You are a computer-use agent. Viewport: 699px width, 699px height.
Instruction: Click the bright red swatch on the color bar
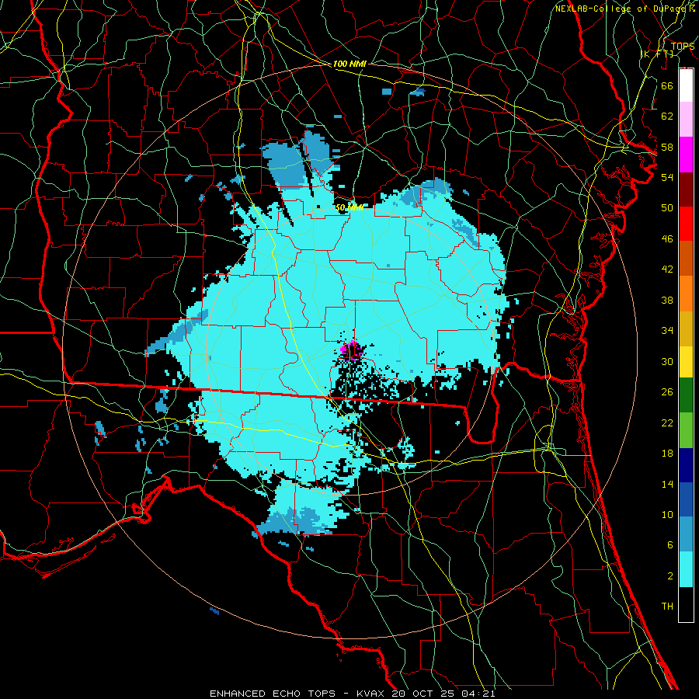tap(686, 224)
